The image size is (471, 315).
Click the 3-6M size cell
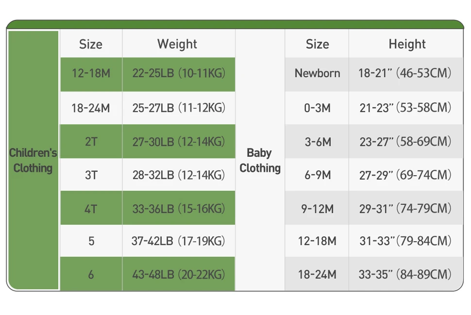(x=317, y=142)
